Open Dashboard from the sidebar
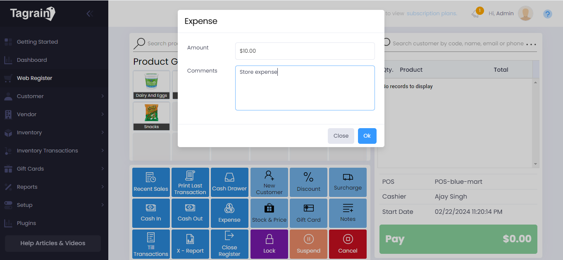The width and height of the screenshot is (563, 260). 32,60
